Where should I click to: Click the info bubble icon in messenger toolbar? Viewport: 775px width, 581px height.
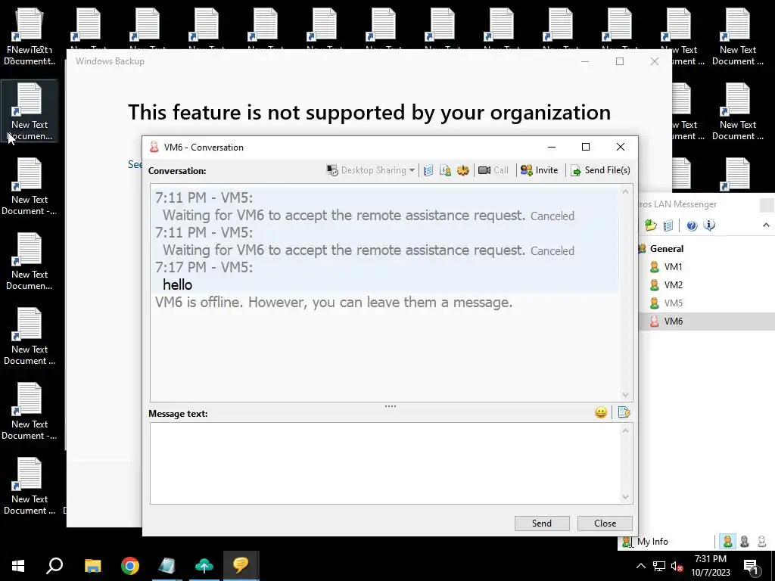709,225
